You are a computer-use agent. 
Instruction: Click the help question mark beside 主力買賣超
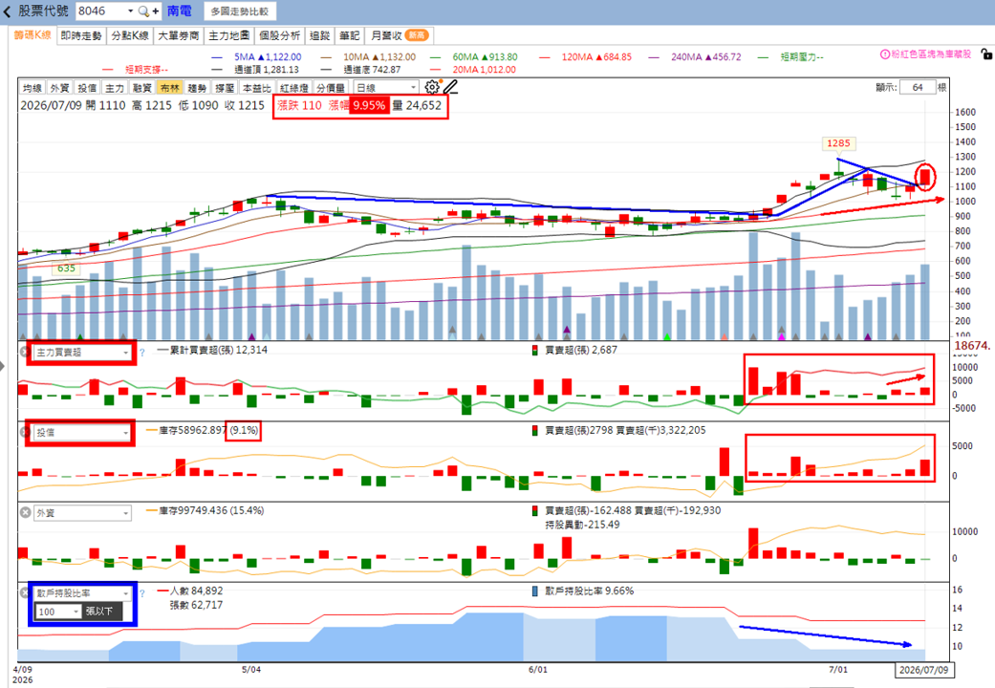coord(142,353)
